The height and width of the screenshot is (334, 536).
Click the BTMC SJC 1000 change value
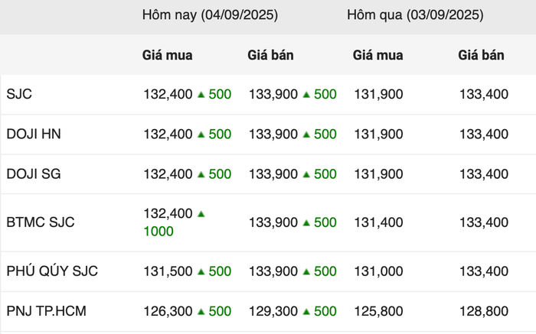(159, 232)
